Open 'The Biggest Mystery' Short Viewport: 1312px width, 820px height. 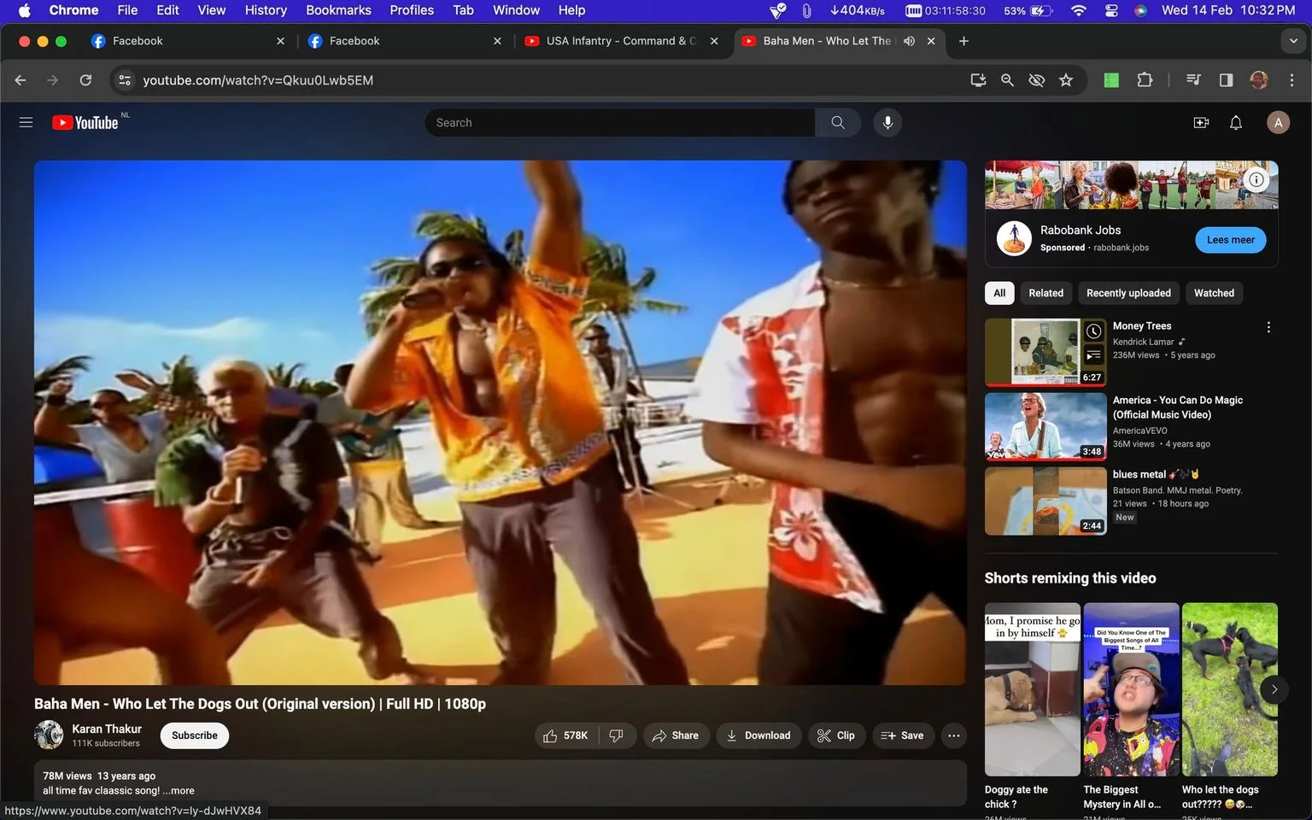[x=1131, y=689]
